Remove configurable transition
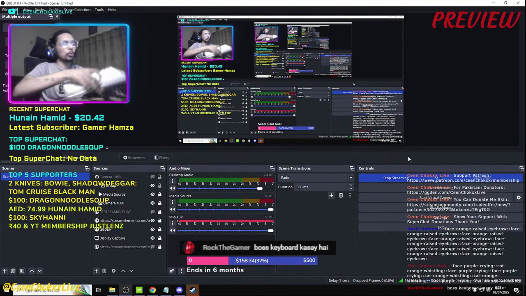The image size is (526, 296). pyautogui.click(x=341, y=196)
